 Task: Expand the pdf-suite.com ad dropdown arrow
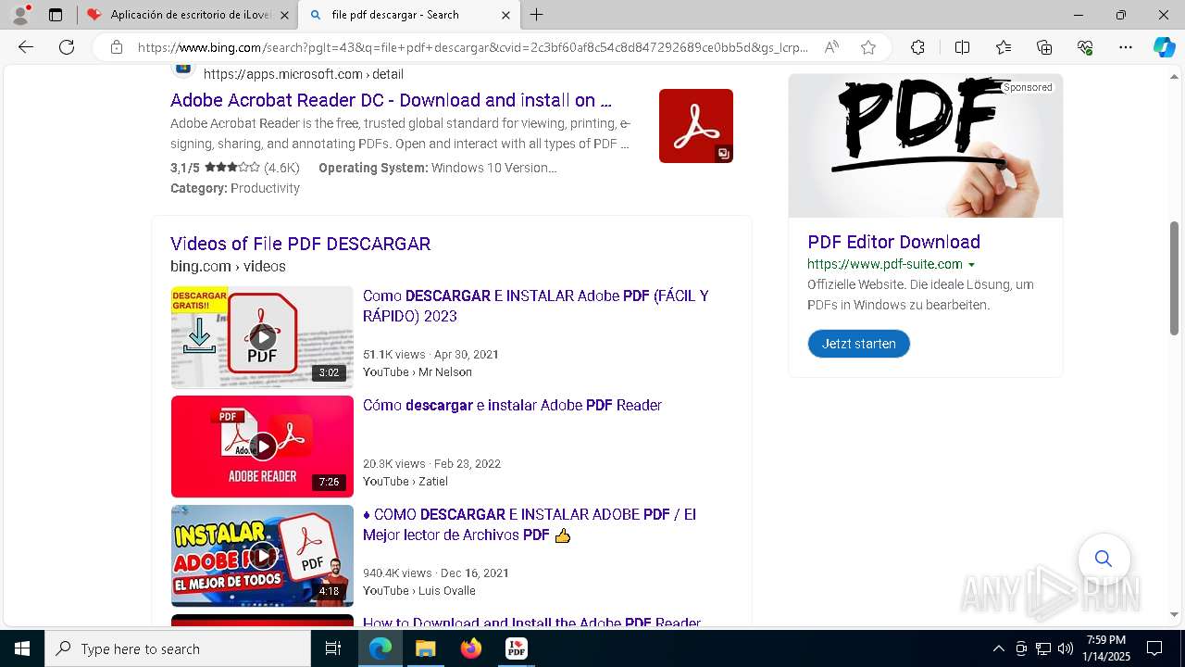tap(971, 265)
